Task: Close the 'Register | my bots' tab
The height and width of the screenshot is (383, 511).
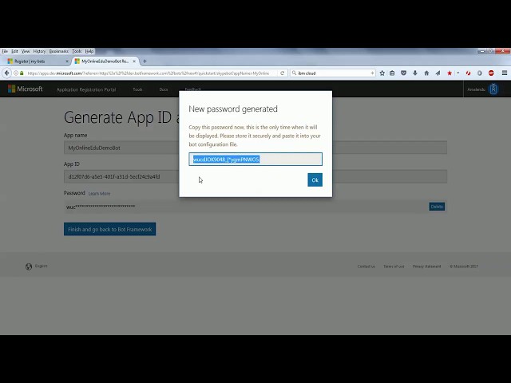Action: pyautogui.click(x=67, y=61)
